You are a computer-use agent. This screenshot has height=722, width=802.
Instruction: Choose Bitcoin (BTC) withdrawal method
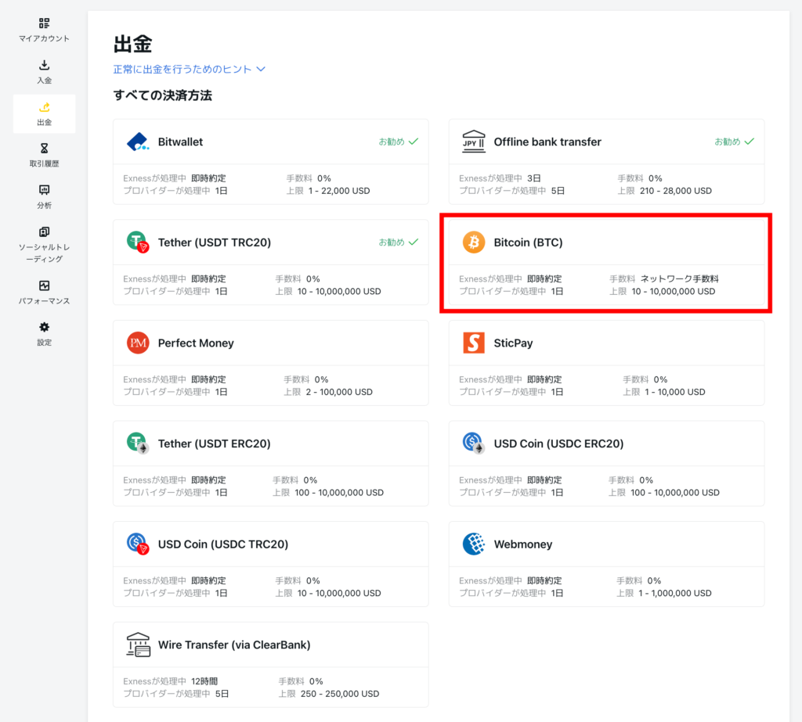607,262
